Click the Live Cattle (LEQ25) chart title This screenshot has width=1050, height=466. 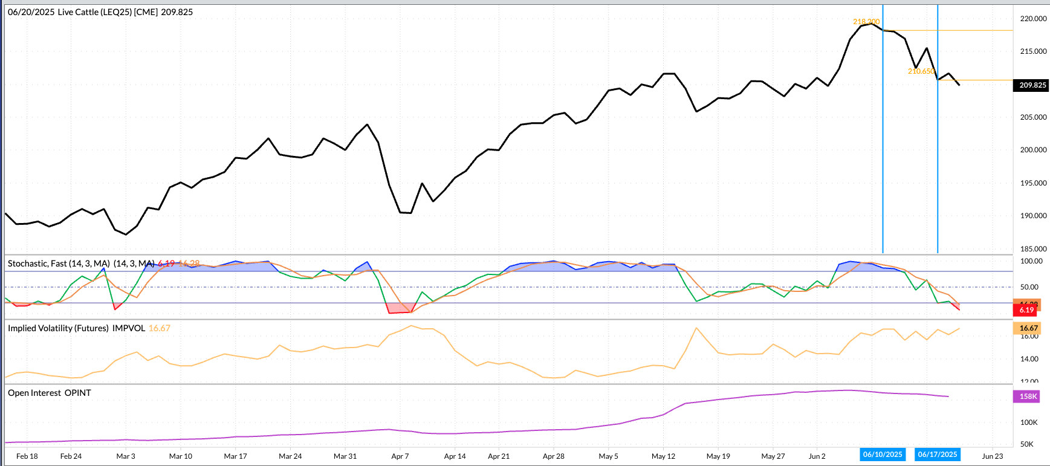(x=100, y=12)
